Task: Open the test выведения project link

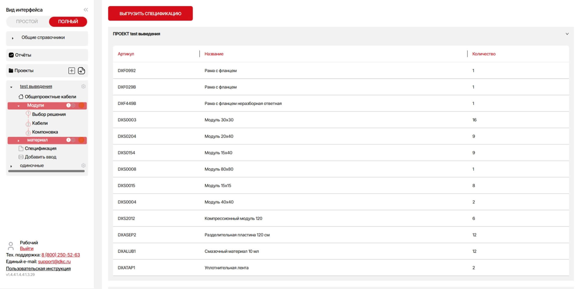Action: coord(36,86)
